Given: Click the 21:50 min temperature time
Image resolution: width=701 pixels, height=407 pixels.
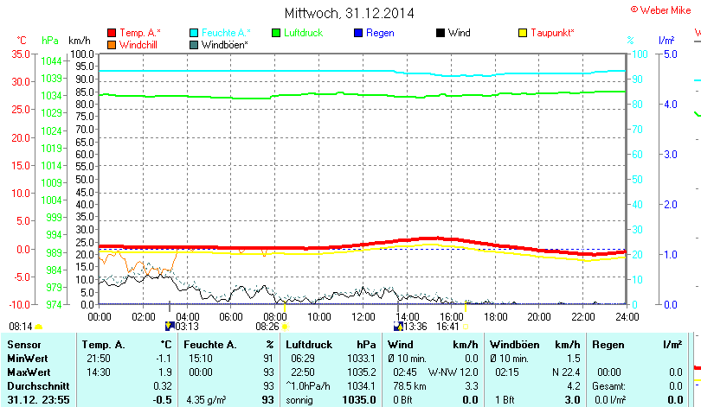Looking at the screenshot, I should point(98,359).
